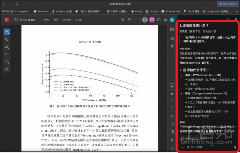Open the chat panel ellipsis options

tap(220, 19)
